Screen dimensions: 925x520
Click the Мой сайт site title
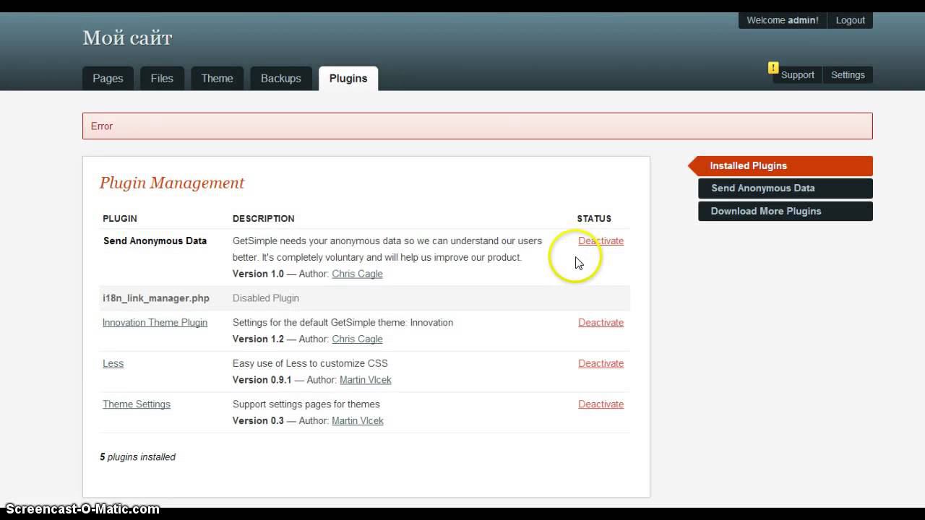(127, 38)
